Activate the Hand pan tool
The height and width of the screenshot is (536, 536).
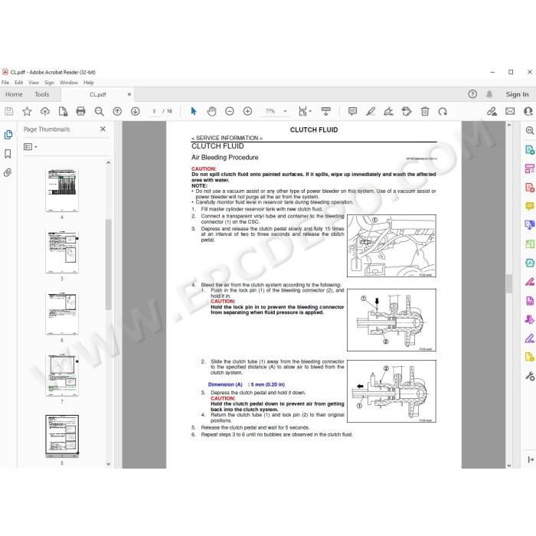[211, 112]
